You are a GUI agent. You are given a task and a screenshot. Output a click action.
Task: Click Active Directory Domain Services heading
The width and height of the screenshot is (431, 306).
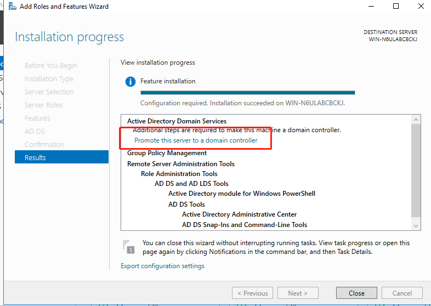177,121
